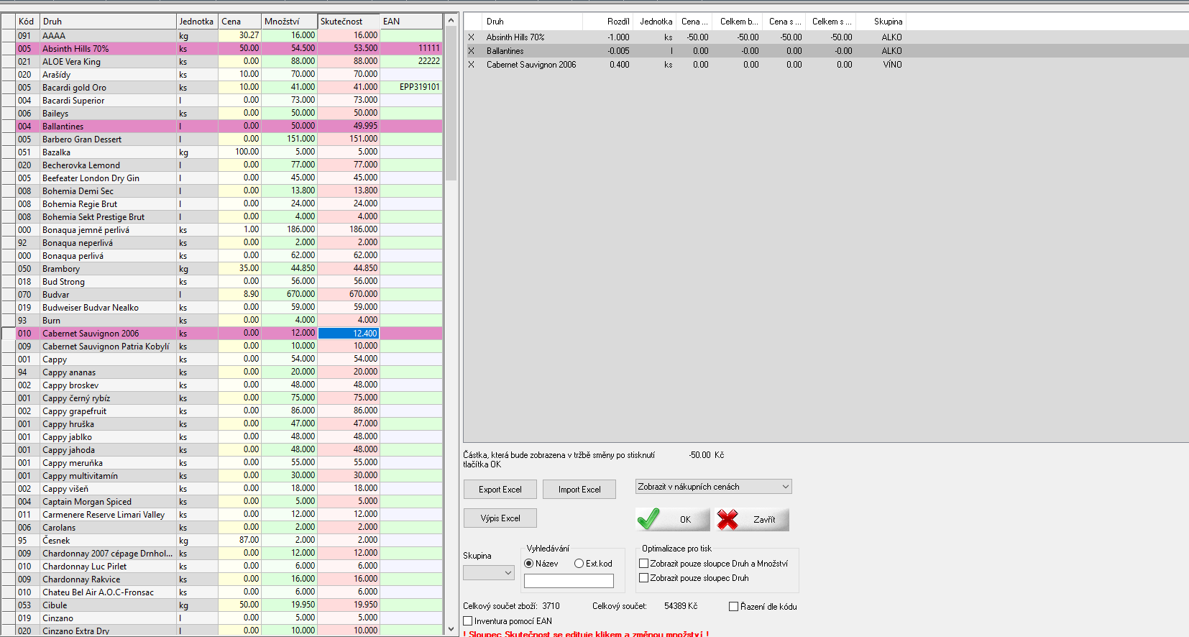This screenshot has width=1189, height=637.
Task: Select the Ext.kod radio button
Action: click(579, 564)
